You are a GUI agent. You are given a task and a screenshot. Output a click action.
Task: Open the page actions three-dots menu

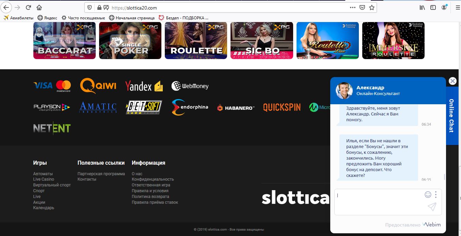[x=353, y=7]
